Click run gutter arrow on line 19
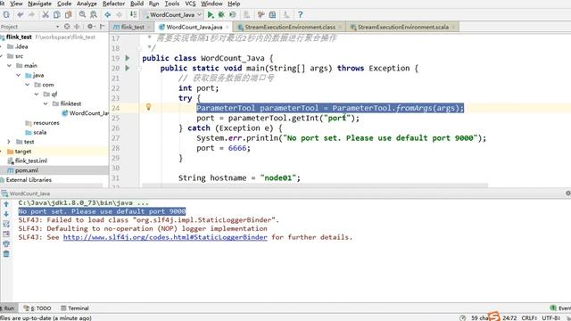This screenshot has width=571, height=321. tap(128, 58)
